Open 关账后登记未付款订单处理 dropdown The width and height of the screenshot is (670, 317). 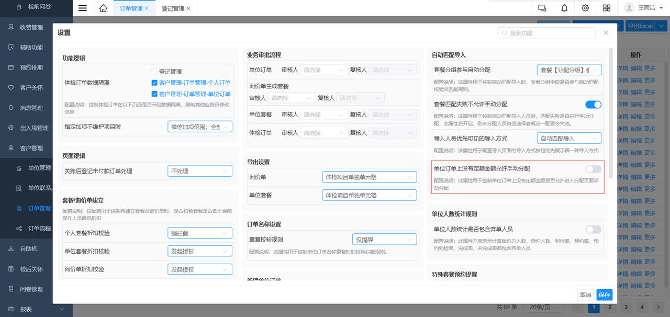pos(200,171)
